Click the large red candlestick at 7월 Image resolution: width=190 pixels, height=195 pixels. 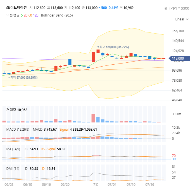(x=93, y=57)
